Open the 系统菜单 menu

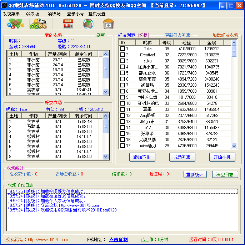[11, 14]
